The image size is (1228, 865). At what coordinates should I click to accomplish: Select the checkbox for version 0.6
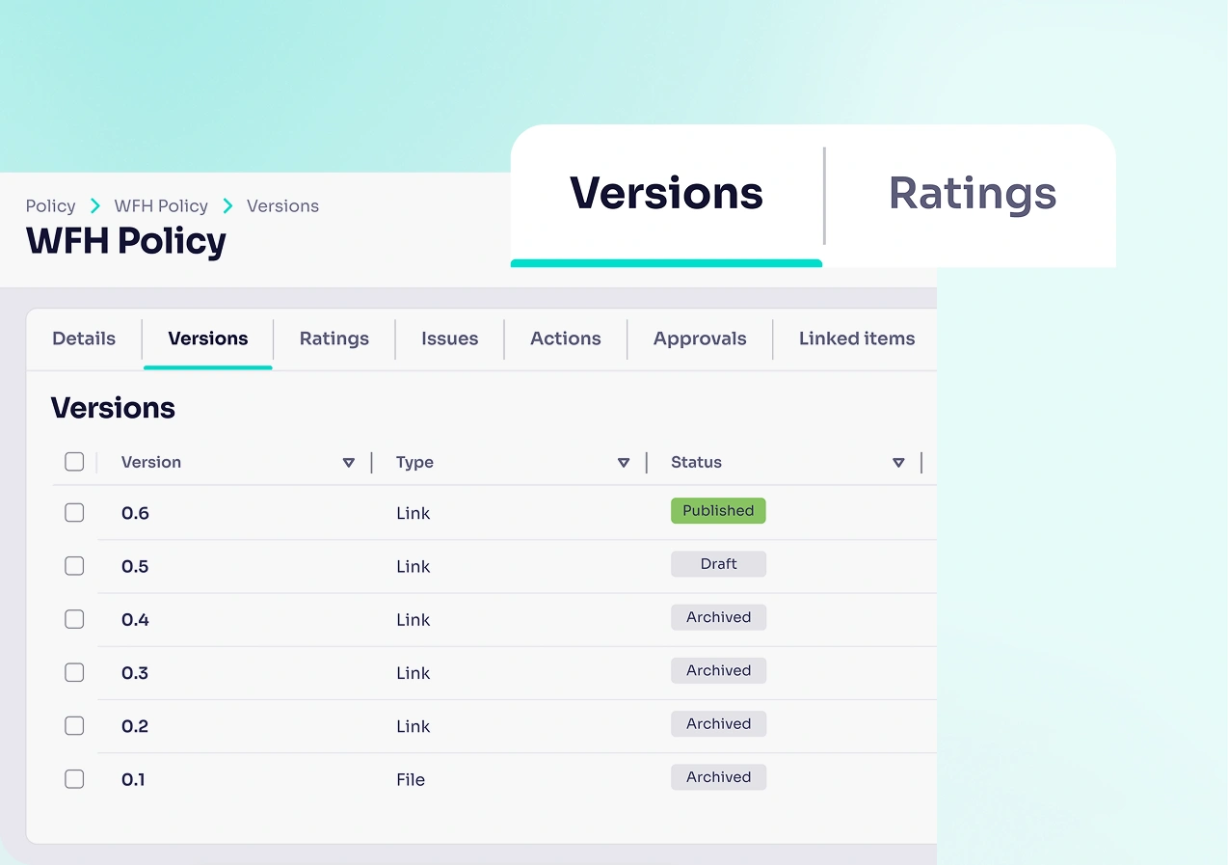point(74,512)
